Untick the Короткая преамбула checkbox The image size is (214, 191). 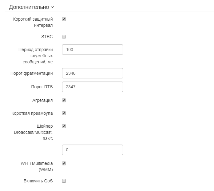point(64,113)
